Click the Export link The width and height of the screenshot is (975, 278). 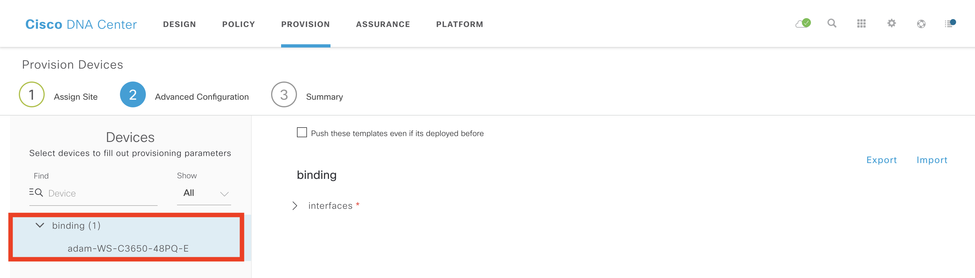point(881,160)
